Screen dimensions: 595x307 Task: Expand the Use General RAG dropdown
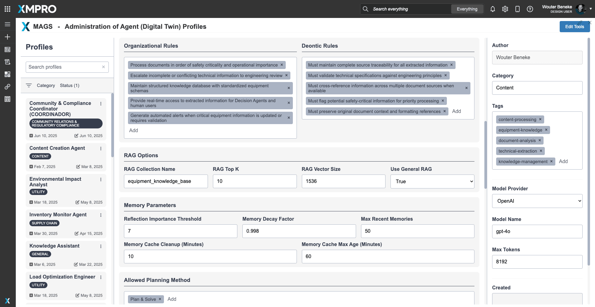pyautogui.click(x=432, y=181)
